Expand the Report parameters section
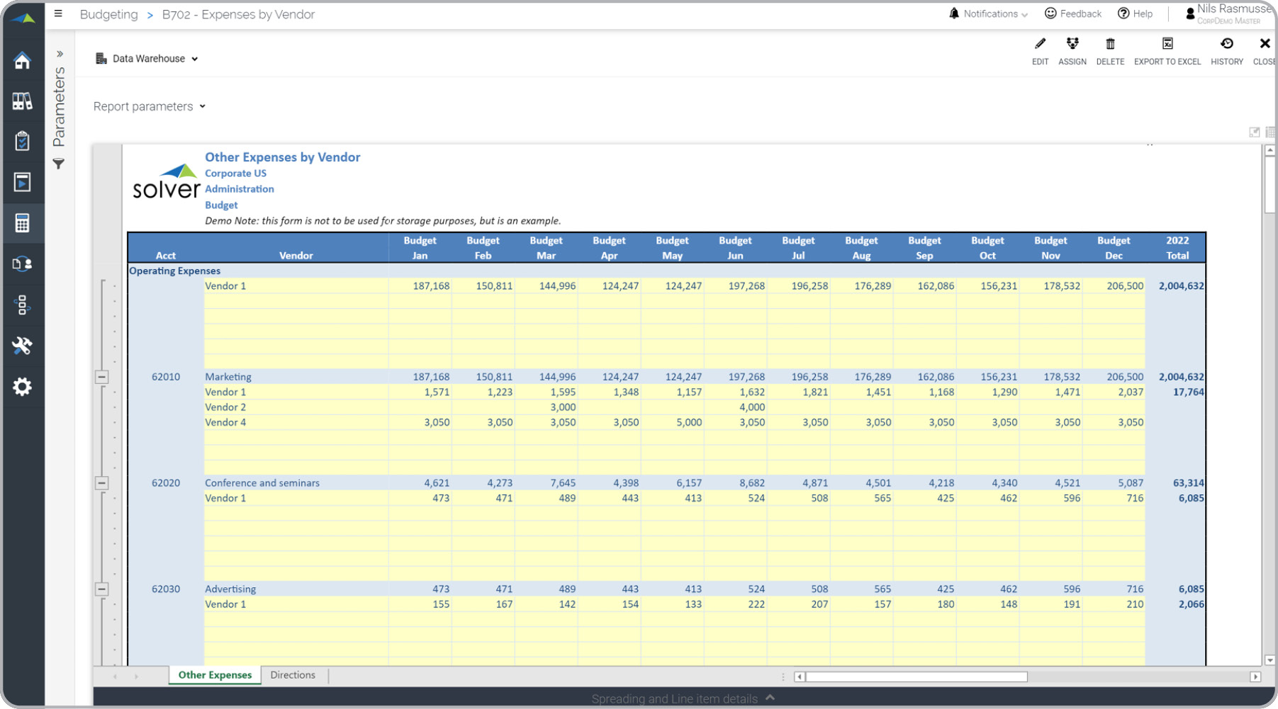Viewport: 1278px width, 709px height. click(150, 106)
